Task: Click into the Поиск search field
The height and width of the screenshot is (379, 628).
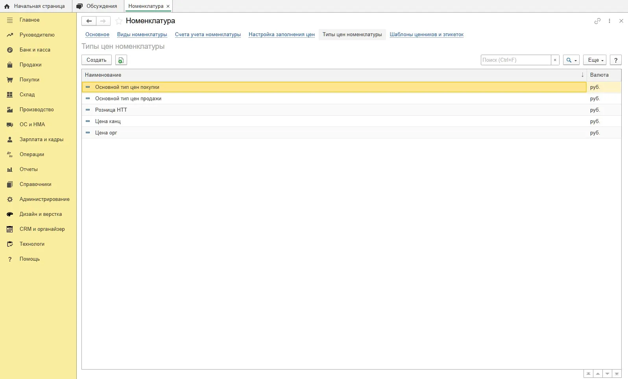Action: tap(516, 60)
